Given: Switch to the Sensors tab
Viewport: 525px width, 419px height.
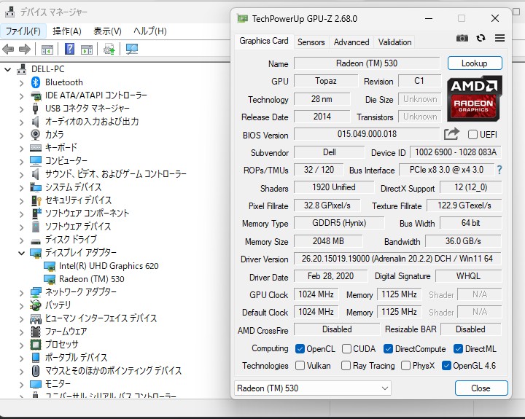Looking at the screenshot, I should coord(311,42).
